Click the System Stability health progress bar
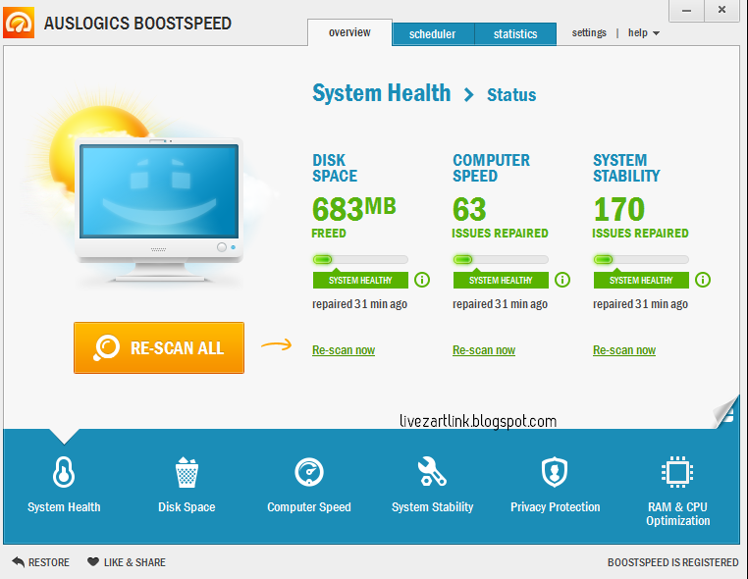748x579 pixels. point(641,259)
